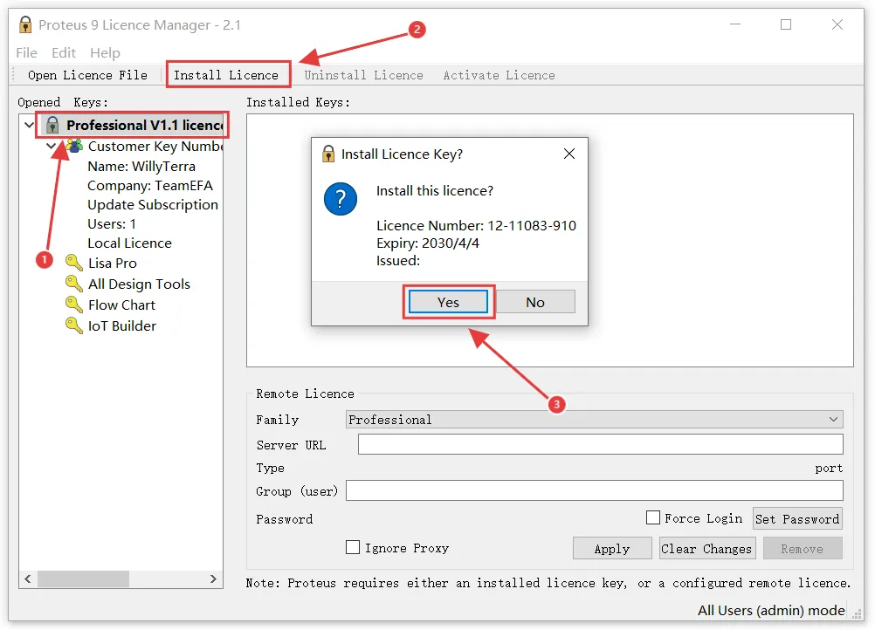Screen dimensions: 875x630
Task: Select the Update Subscription row
Action: 153,204
